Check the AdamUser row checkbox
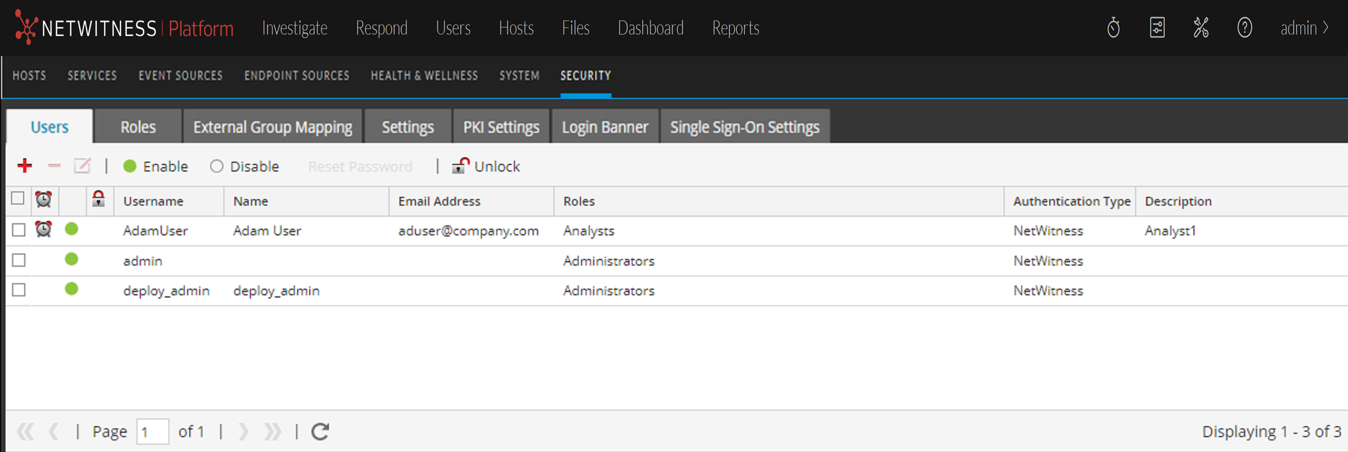 pos(19,230)
